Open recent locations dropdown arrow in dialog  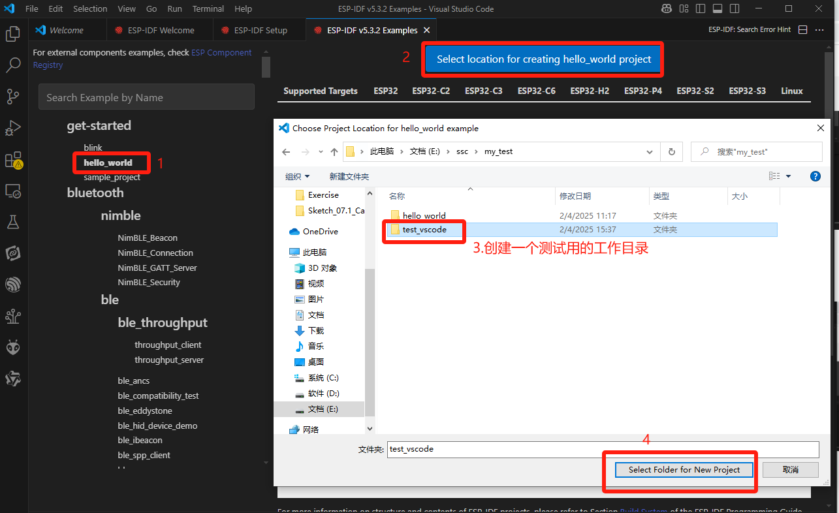click(320, 152)
